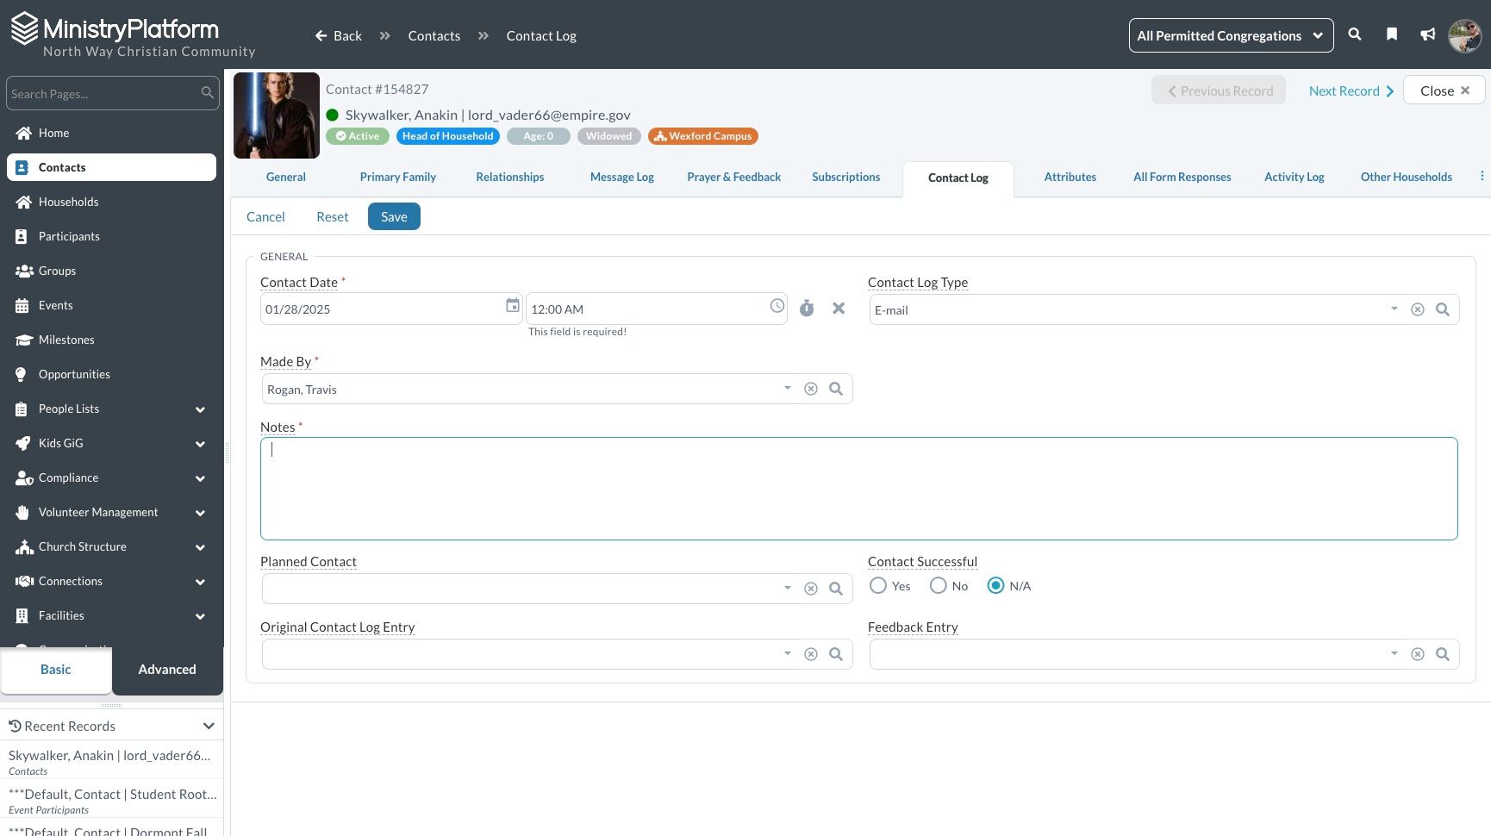Screen dimensions: 1491x836
Task: Click into the Notes text area
Action: 858,489
